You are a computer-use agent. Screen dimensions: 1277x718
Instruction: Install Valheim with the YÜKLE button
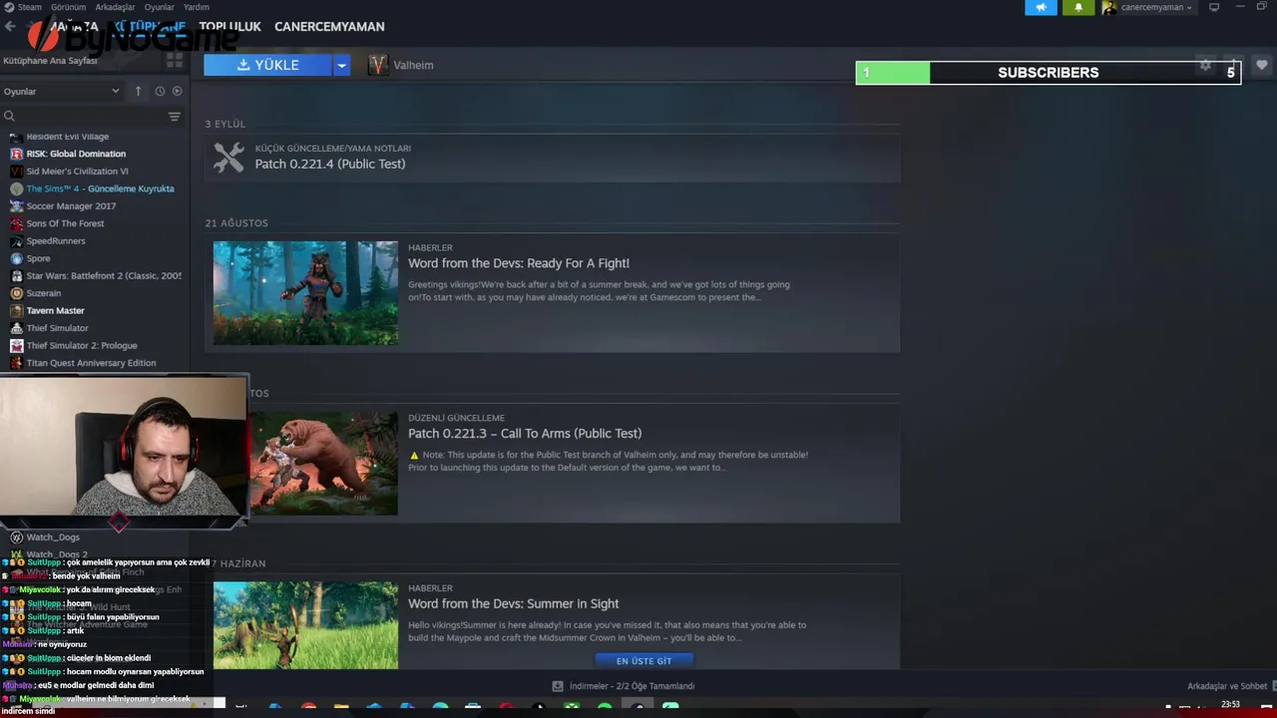(267, 65)
